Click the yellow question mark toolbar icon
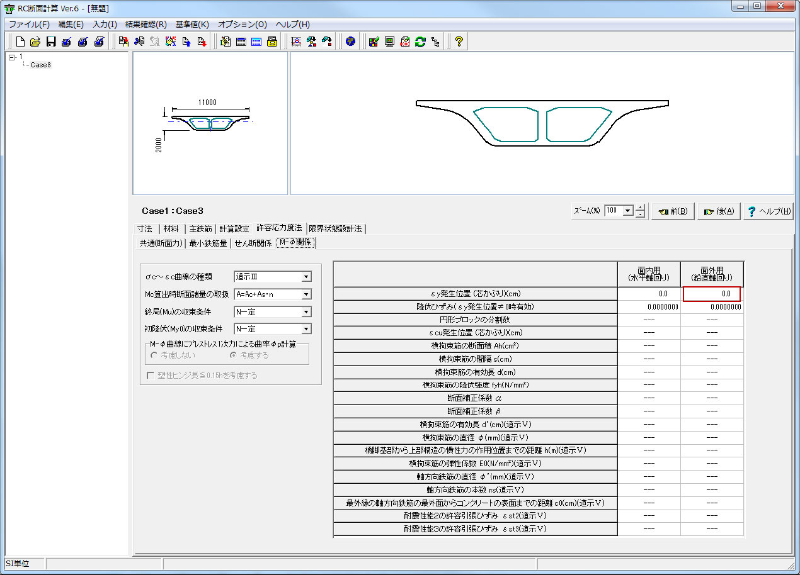 coord(459,42)
